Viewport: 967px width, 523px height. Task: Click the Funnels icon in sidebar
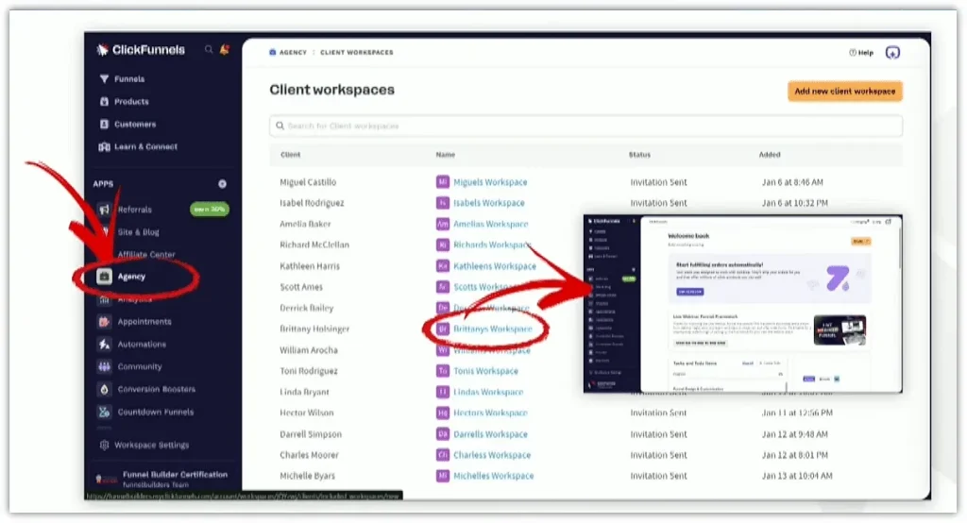click(x=104, y=79)
